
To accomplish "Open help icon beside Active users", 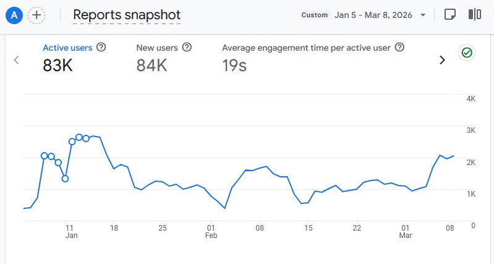I will (x=101, y=47).
